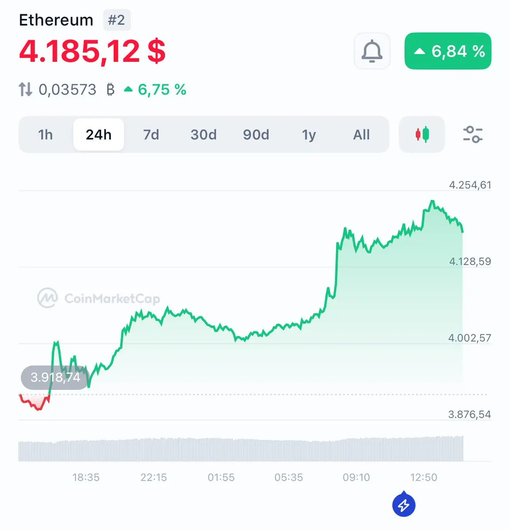Tap the 3.918,74 opening price label

[55, 378]
